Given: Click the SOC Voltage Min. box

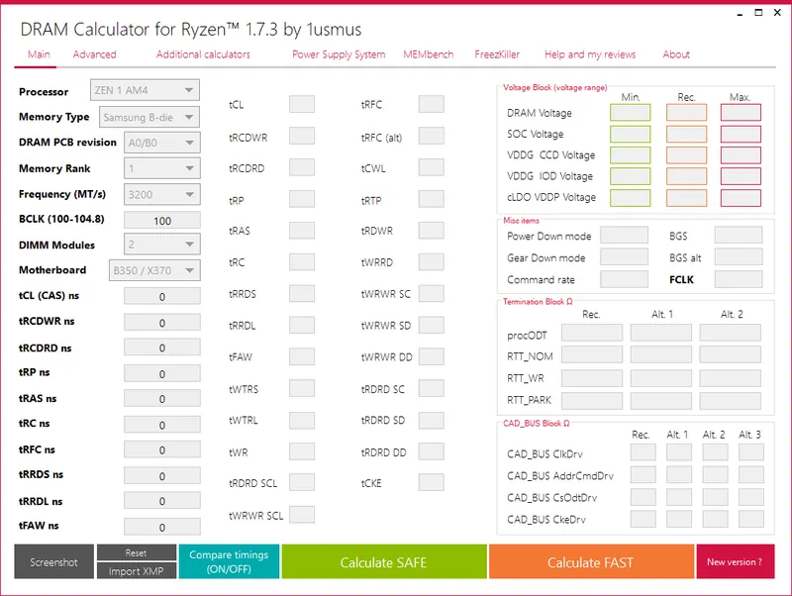Looking at the screenshot, I should click(x=630, y=134).
